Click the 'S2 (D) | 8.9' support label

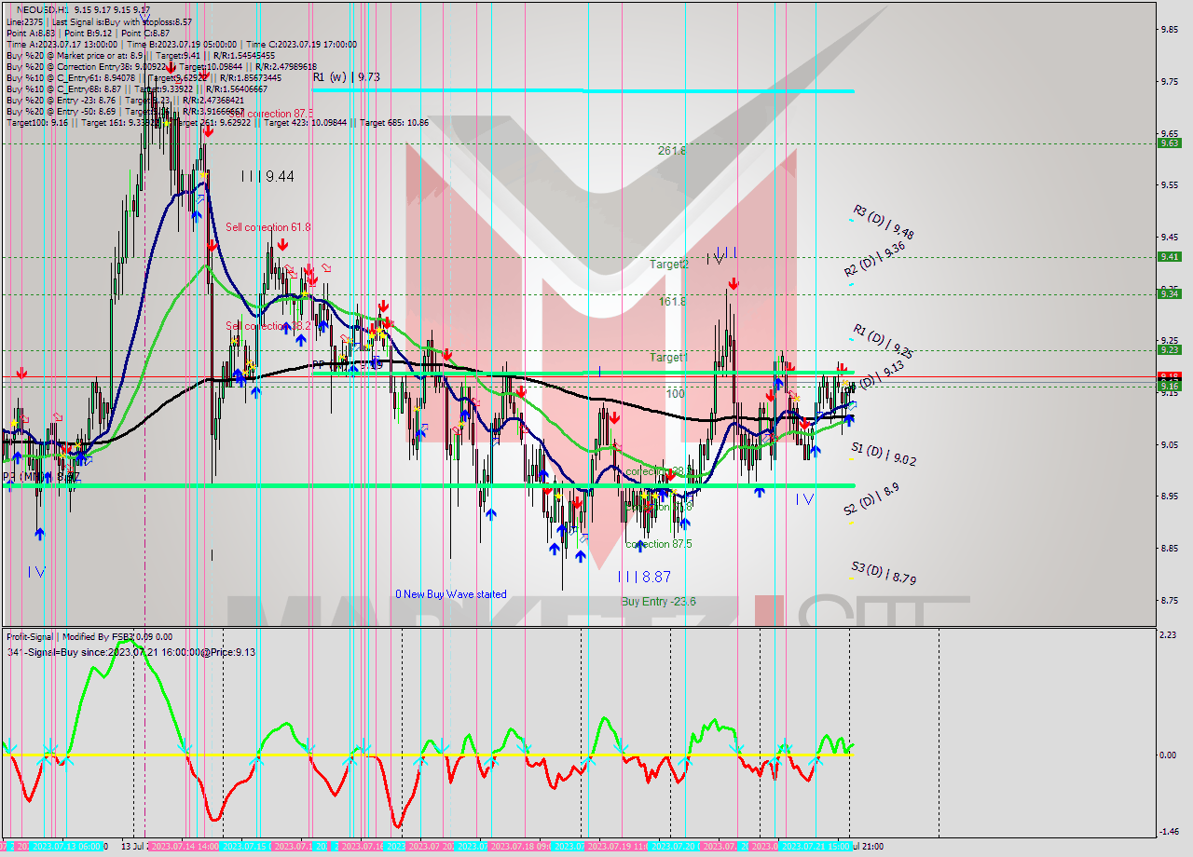pyautogui.click(x=871, y=498)
